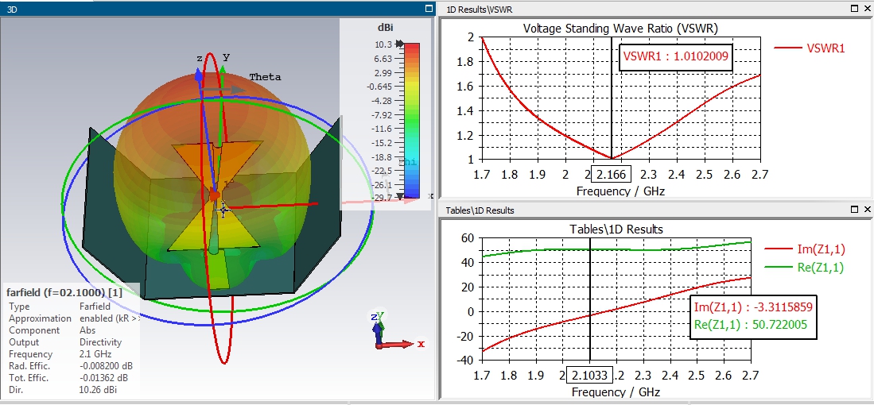Click the bottom arrow of dBi color ramp
Image resolution: width=874 pixels, height=405 pixels.
pos(400,196)
